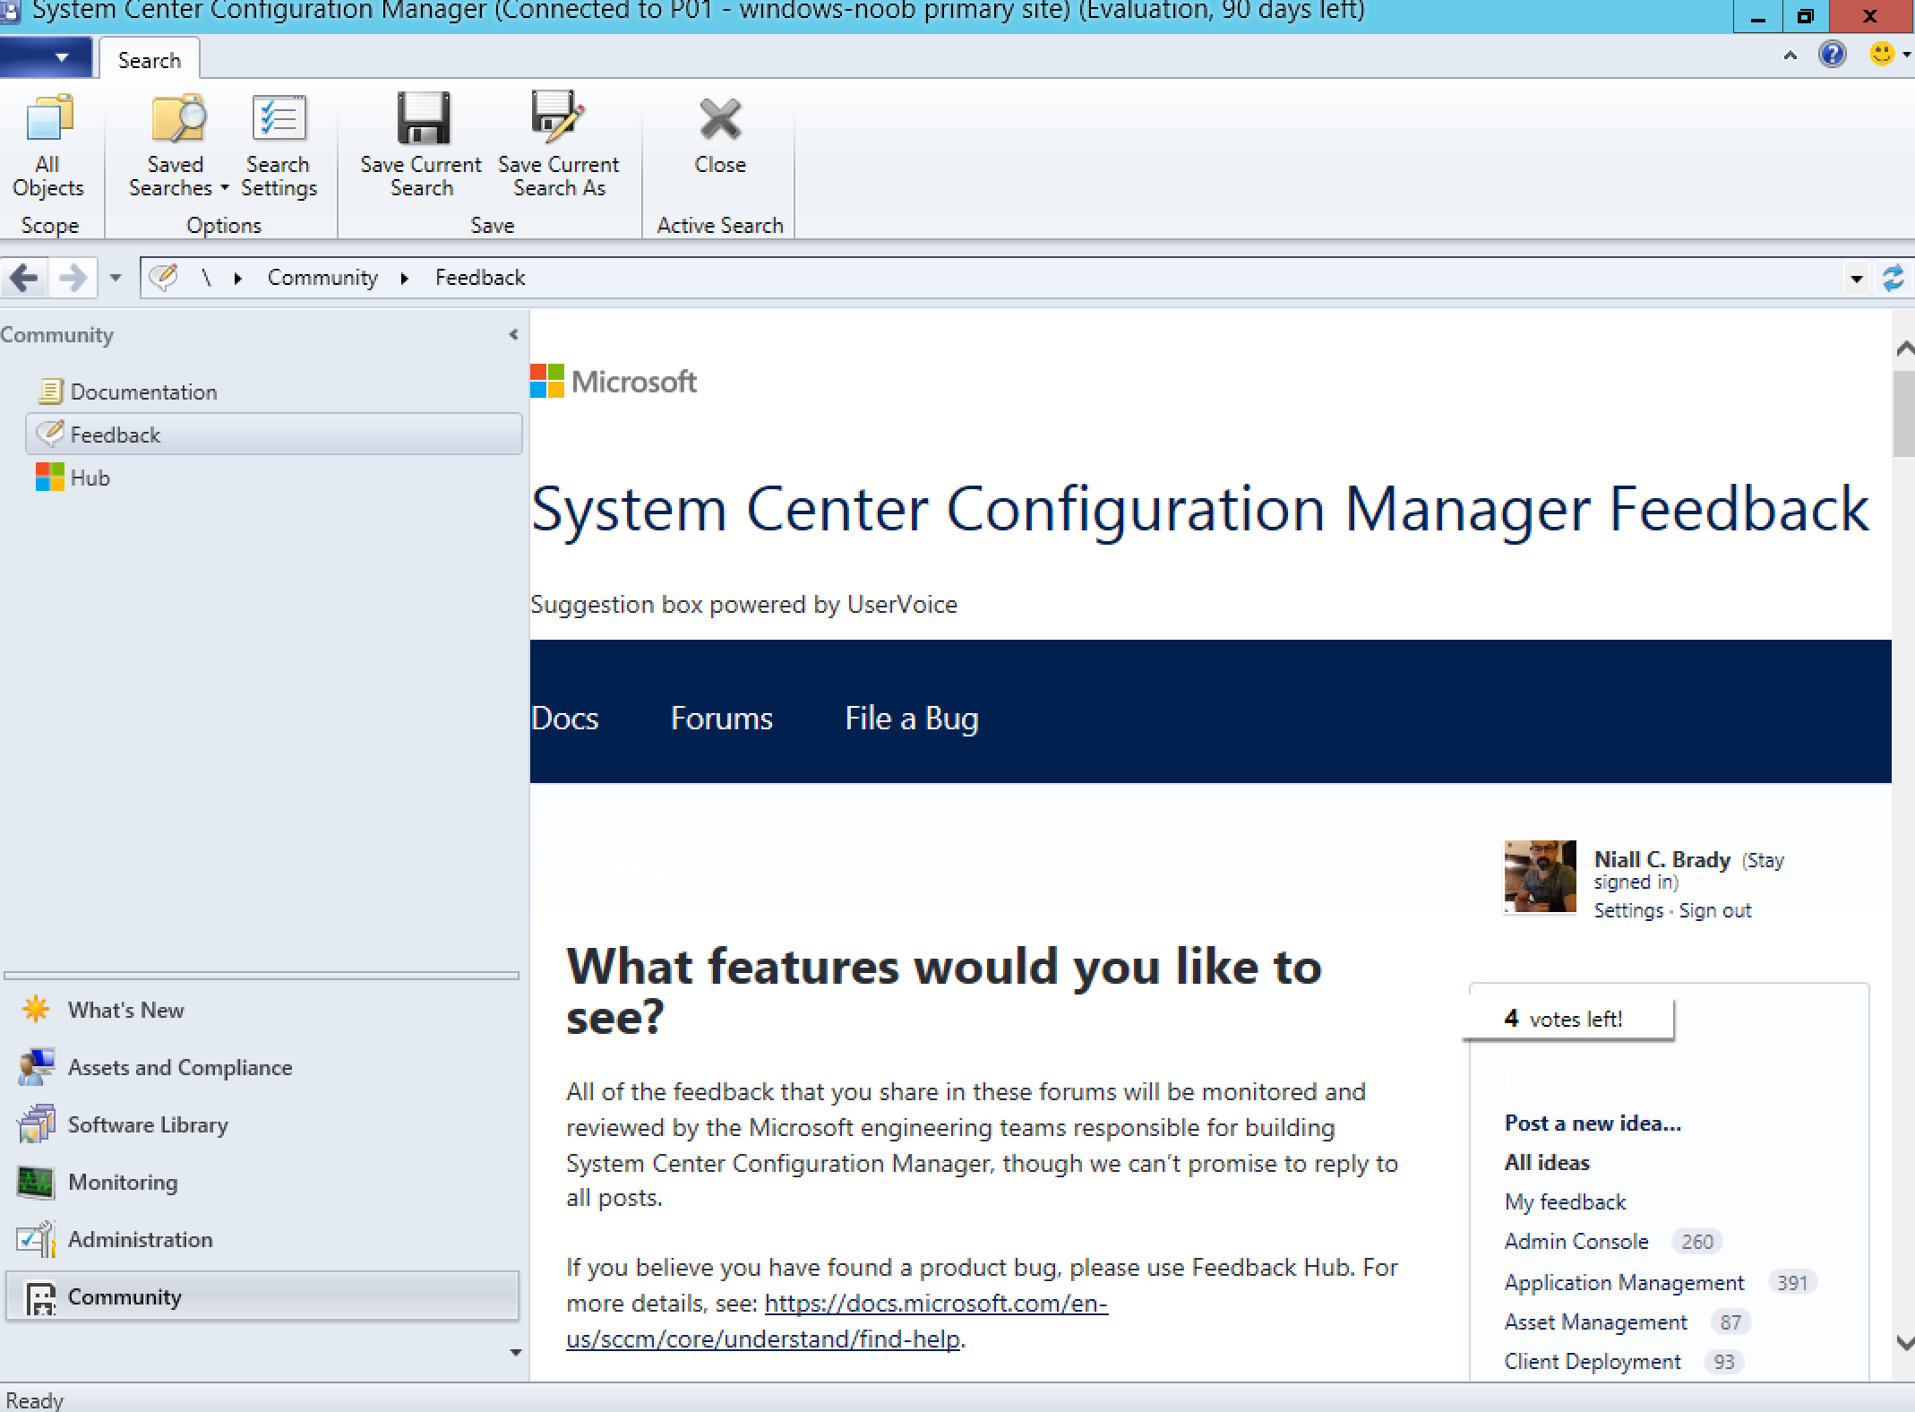The image size is (1915, 1412).
Task: Open the docs.microsoft.com find-help link
Action: 837,1321
